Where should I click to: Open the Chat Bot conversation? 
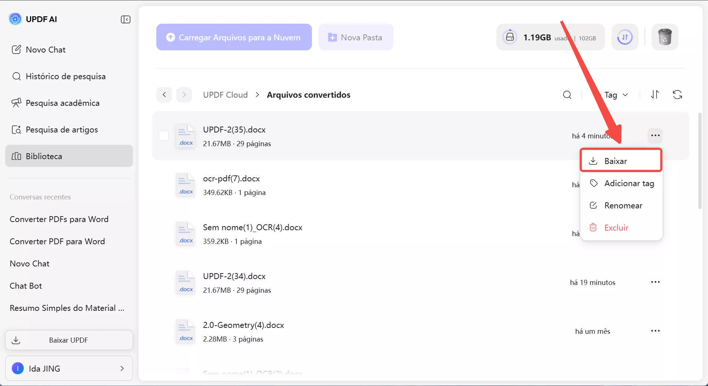click(x=26, y=286)
